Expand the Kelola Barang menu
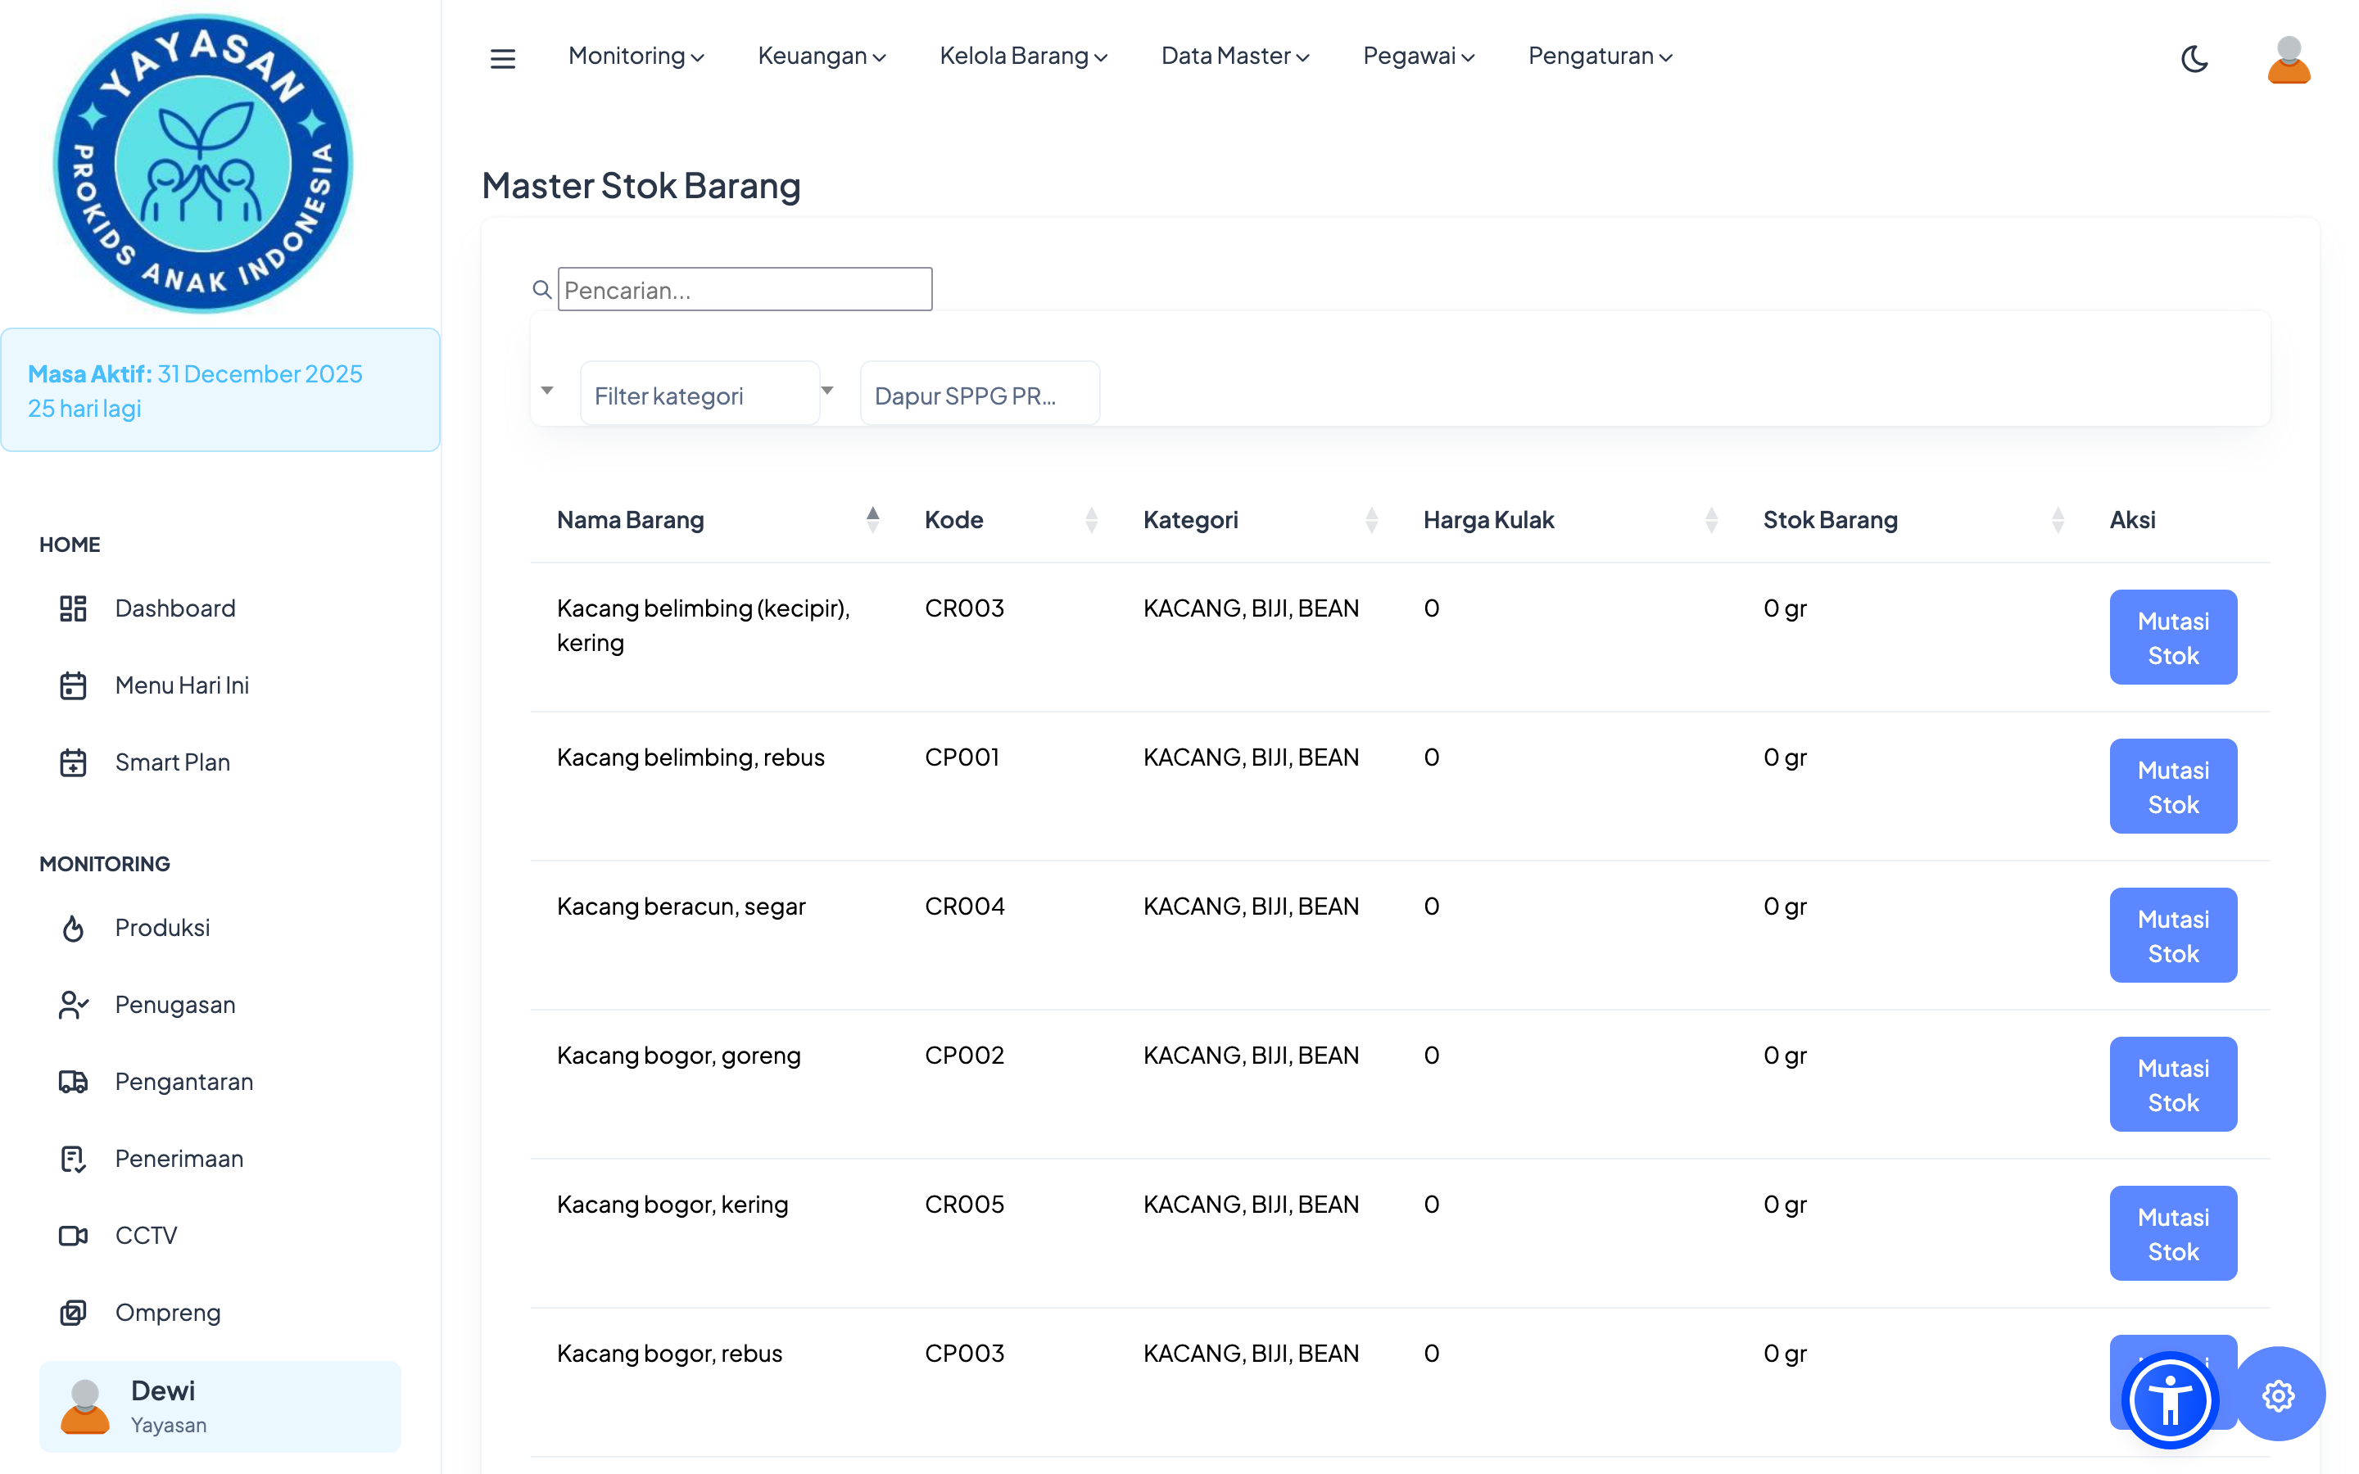Viewport: 2359px width, 1474px height. [1022, 57]
